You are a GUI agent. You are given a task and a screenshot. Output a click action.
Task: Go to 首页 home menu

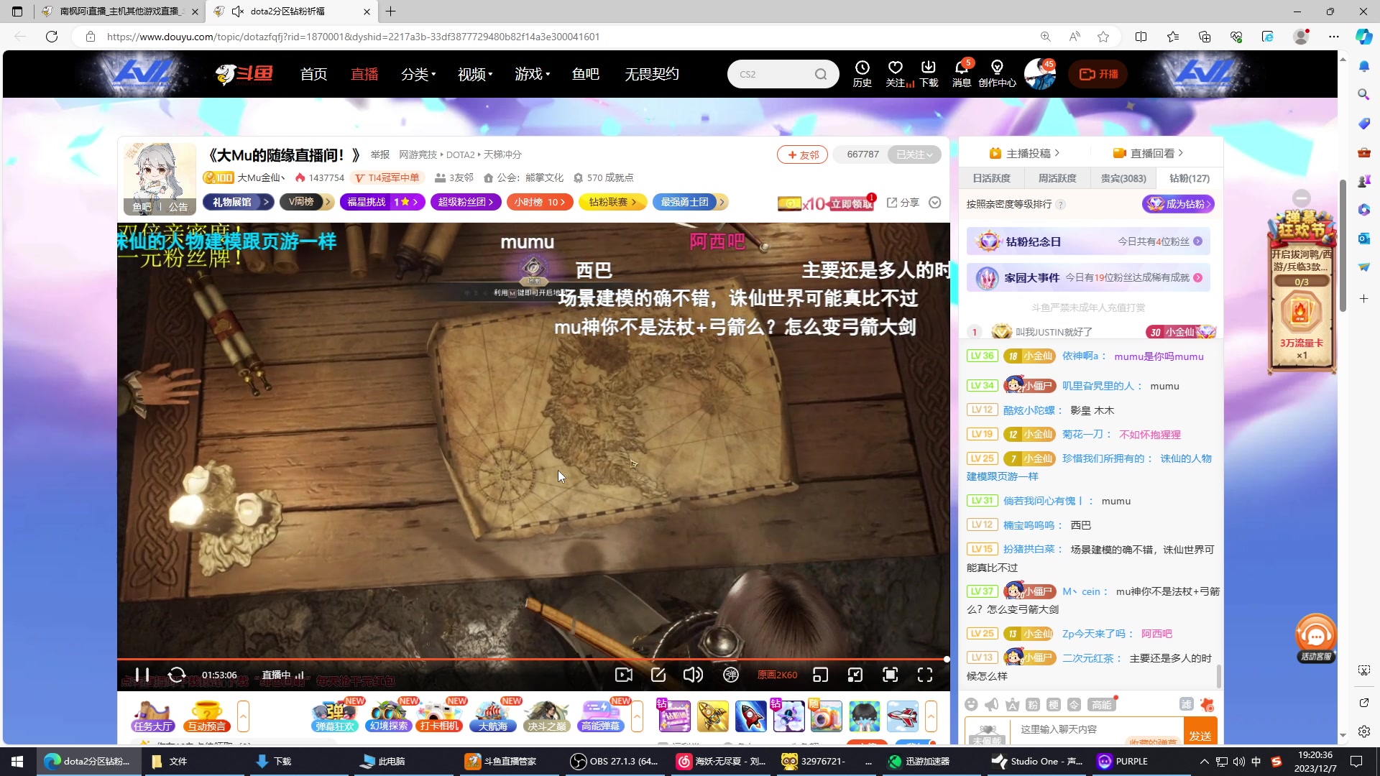click(313, 74)
